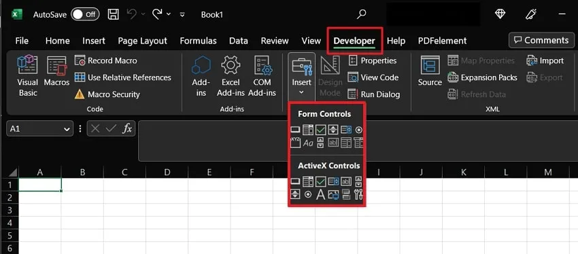Switch to the Formulas tab
The width and height of the screenshot is (578, 254).
coord(199,41)
